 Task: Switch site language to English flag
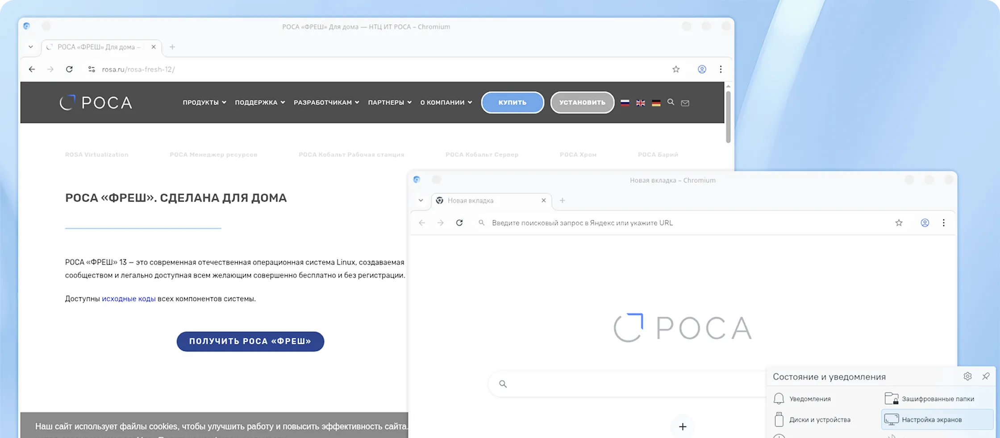[641, 103]
